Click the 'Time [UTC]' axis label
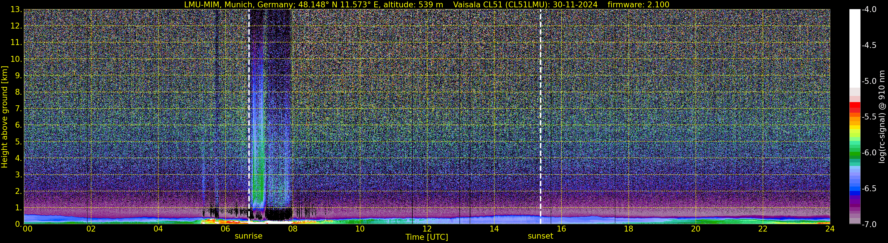The height and width of the screenshot is (243, 888). coord(427,237)
